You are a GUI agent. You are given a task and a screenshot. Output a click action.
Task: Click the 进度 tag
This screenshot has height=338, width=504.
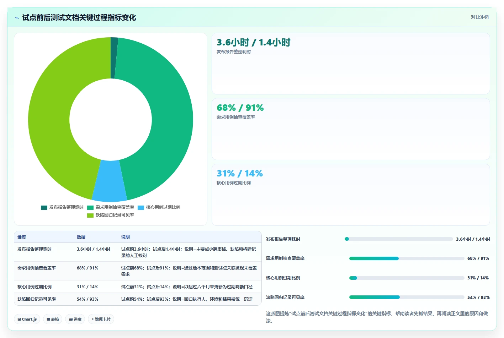pos(75,319)
